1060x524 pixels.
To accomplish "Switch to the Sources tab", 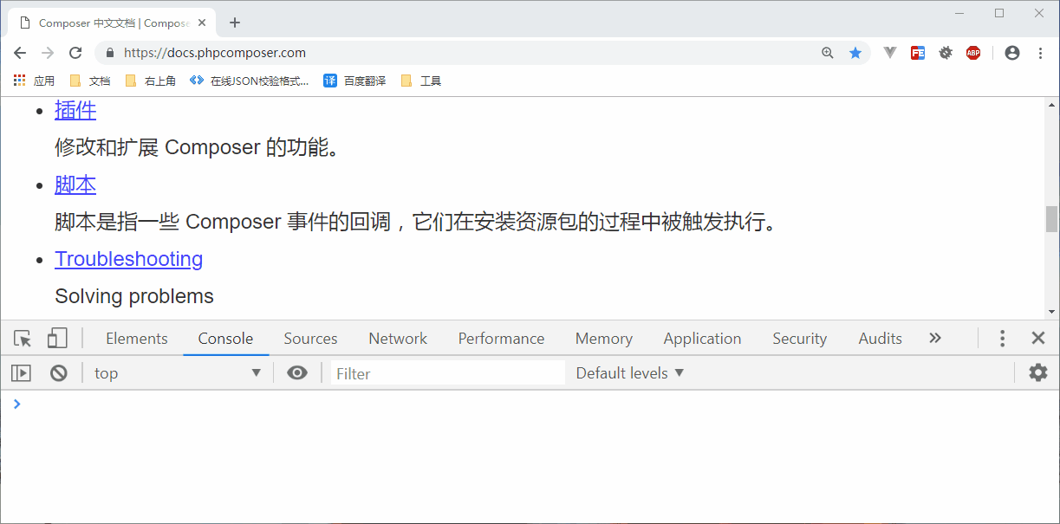I will (x=310, y=339).
